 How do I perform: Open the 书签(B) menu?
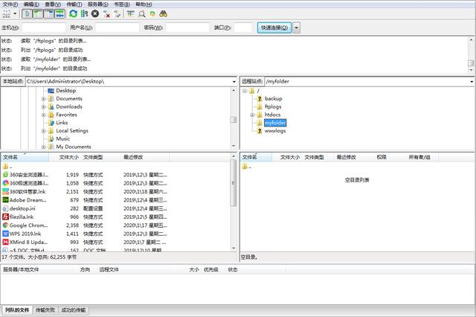[x=122, y=4]
